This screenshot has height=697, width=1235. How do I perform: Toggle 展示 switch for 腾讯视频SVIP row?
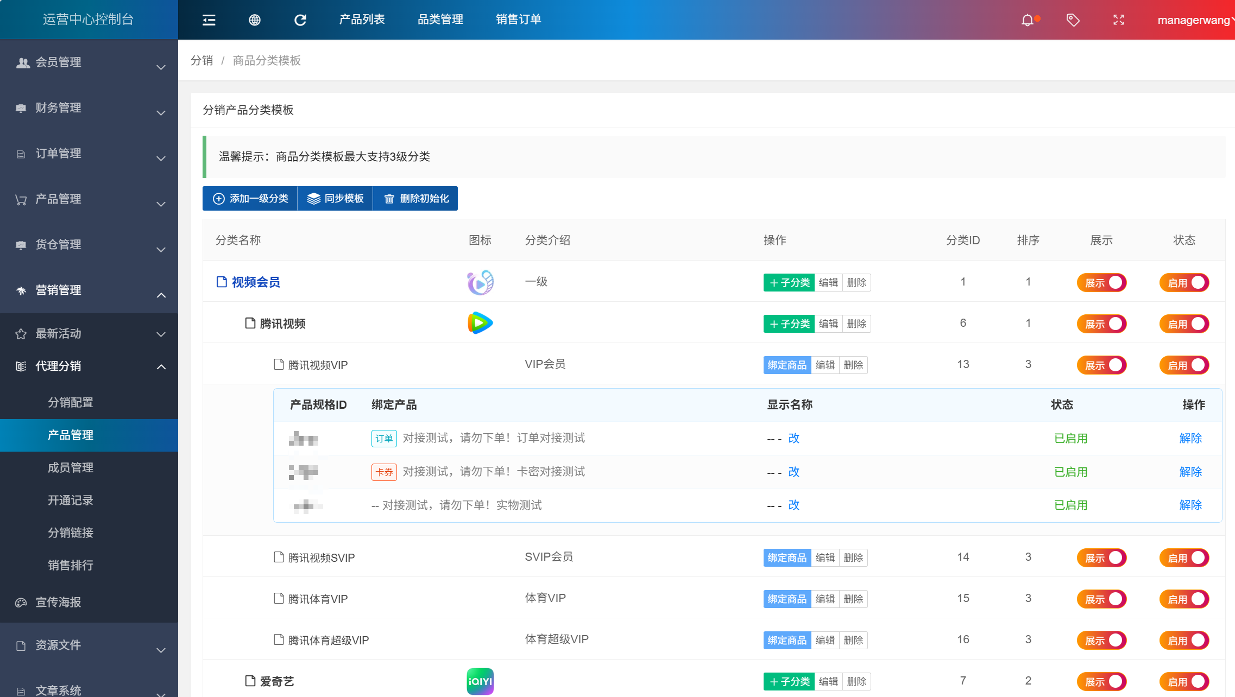click(1102, 558)
